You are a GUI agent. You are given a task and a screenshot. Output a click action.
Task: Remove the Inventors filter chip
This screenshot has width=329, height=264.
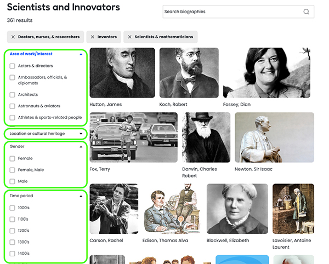tap(92, 37)
